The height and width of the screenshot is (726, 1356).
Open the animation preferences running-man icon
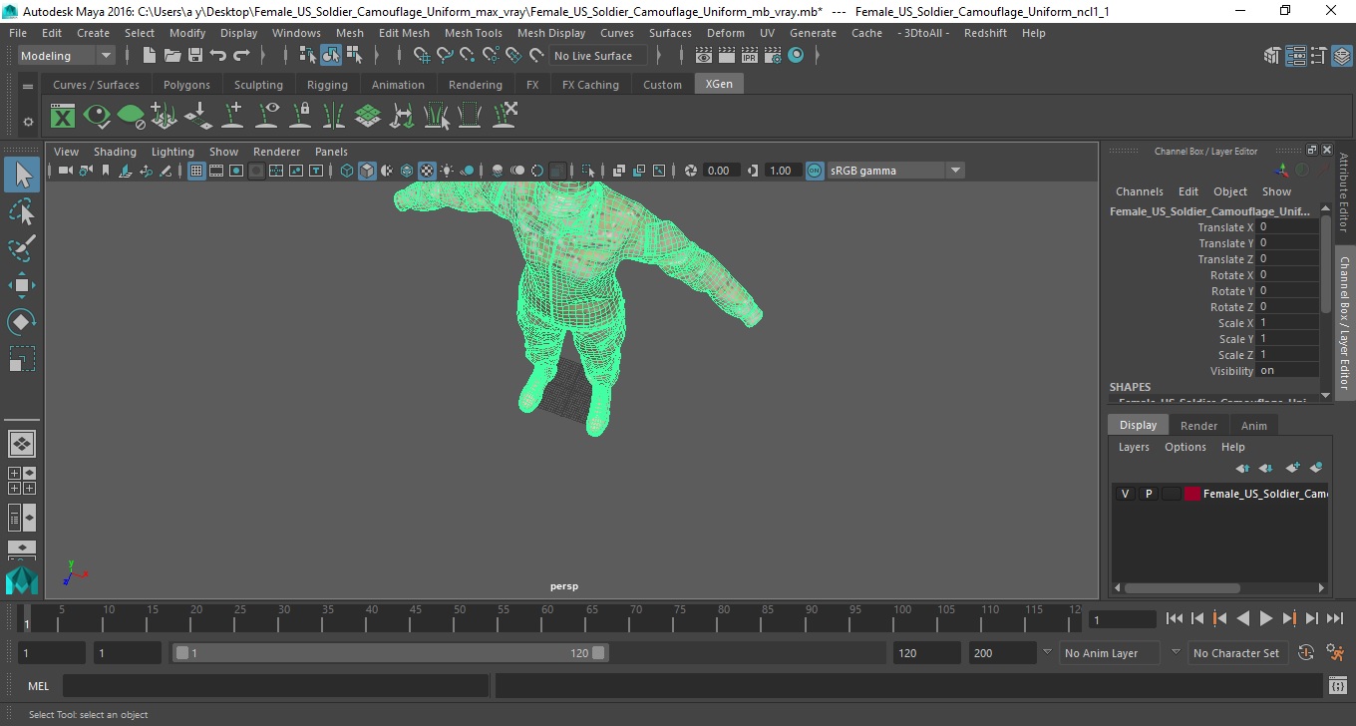click(1336, 653)
